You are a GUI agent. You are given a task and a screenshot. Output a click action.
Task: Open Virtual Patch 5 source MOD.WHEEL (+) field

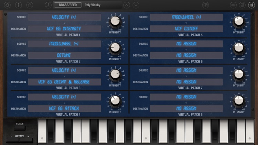(x=186, y=17)
